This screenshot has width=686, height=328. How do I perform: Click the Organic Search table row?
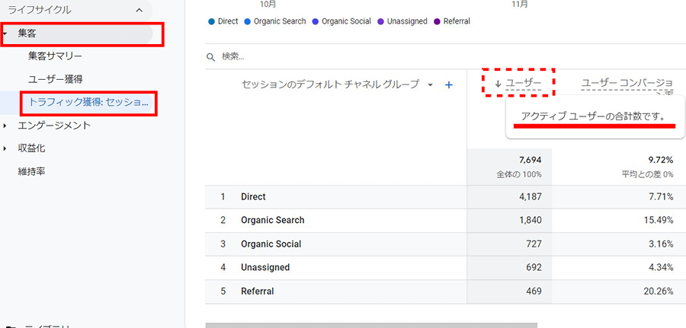pyautogui.click(x=272, y=220)
